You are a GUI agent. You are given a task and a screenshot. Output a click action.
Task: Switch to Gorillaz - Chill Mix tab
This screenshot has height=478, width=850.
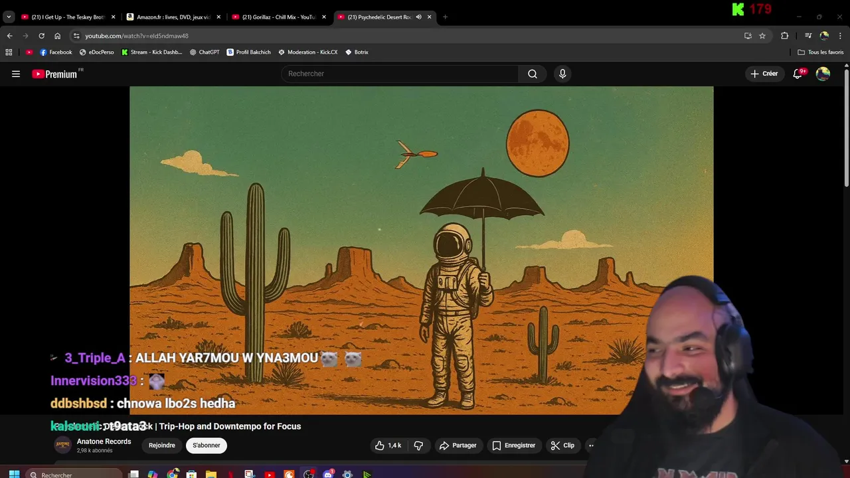coord(278,17)
